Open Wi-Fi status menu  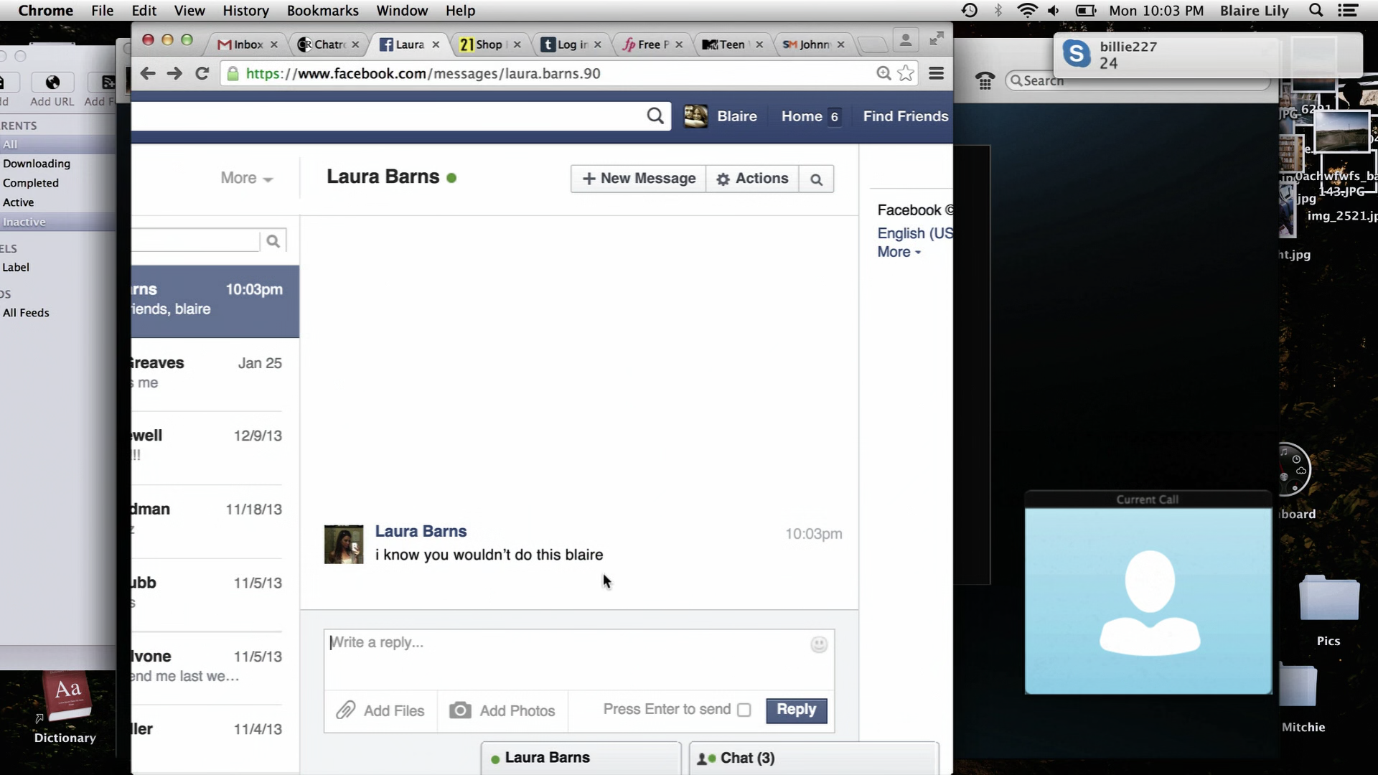(1027, 10)
